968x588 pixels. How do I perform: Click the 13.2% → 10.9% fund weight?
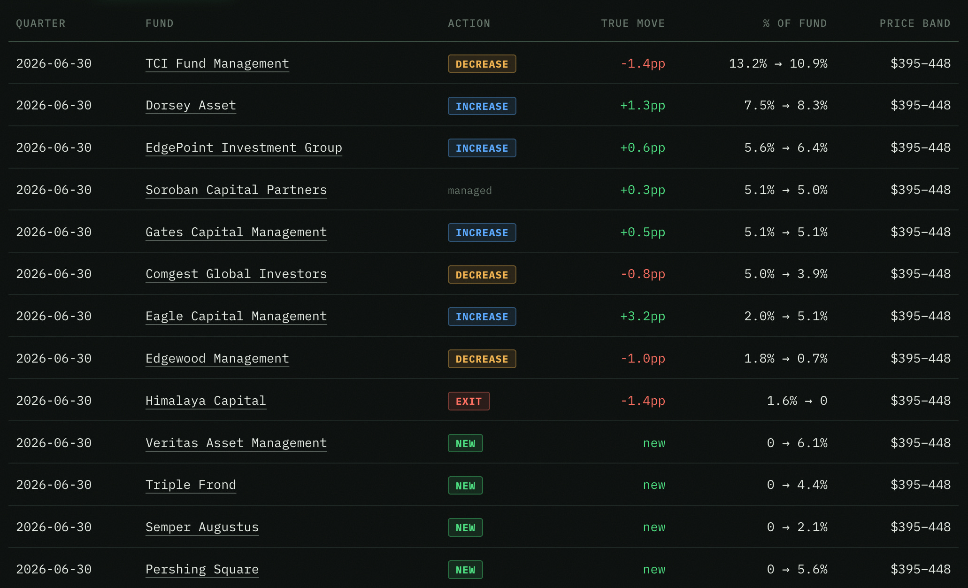coord(778,63)
